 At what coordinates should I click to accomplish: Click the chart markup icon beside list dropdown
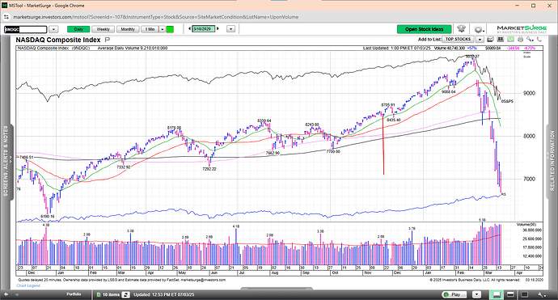(490, 40)
